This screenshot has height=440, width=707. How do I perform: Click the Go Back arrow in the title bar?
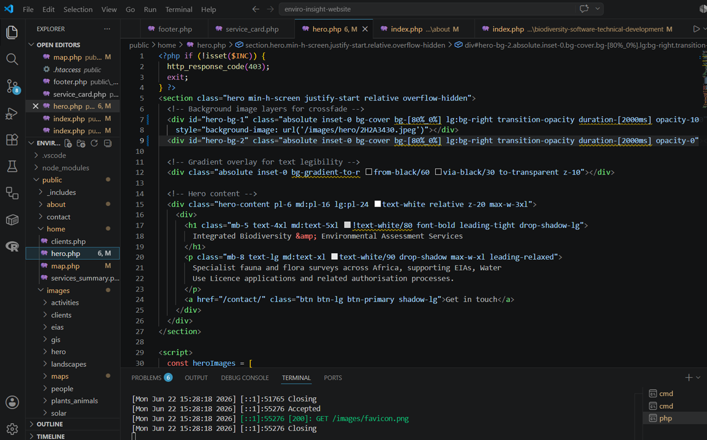coord(256,9)
